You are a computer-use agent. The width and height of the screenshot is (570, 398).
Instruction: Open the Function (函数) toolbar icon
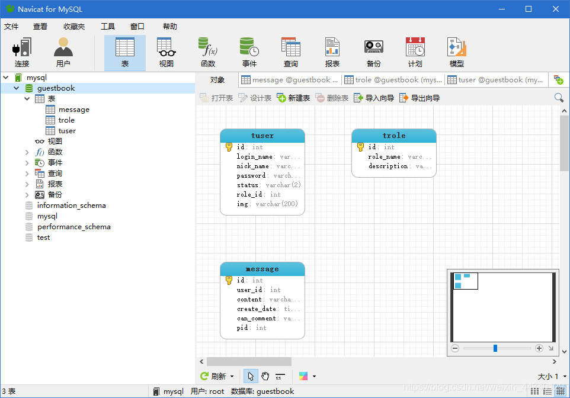[x=208, y=52]
